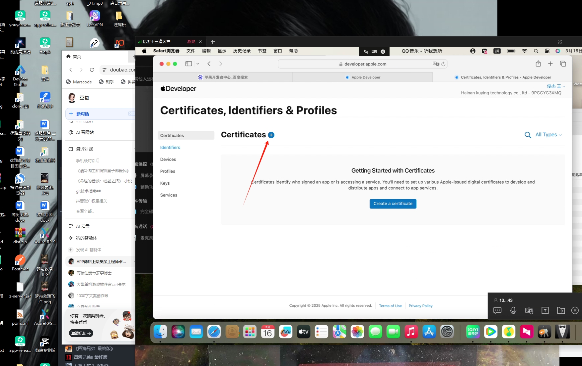Search certificates using the magnifier icon
Viewport: 582px width, 366px height.
click(528, 135)
